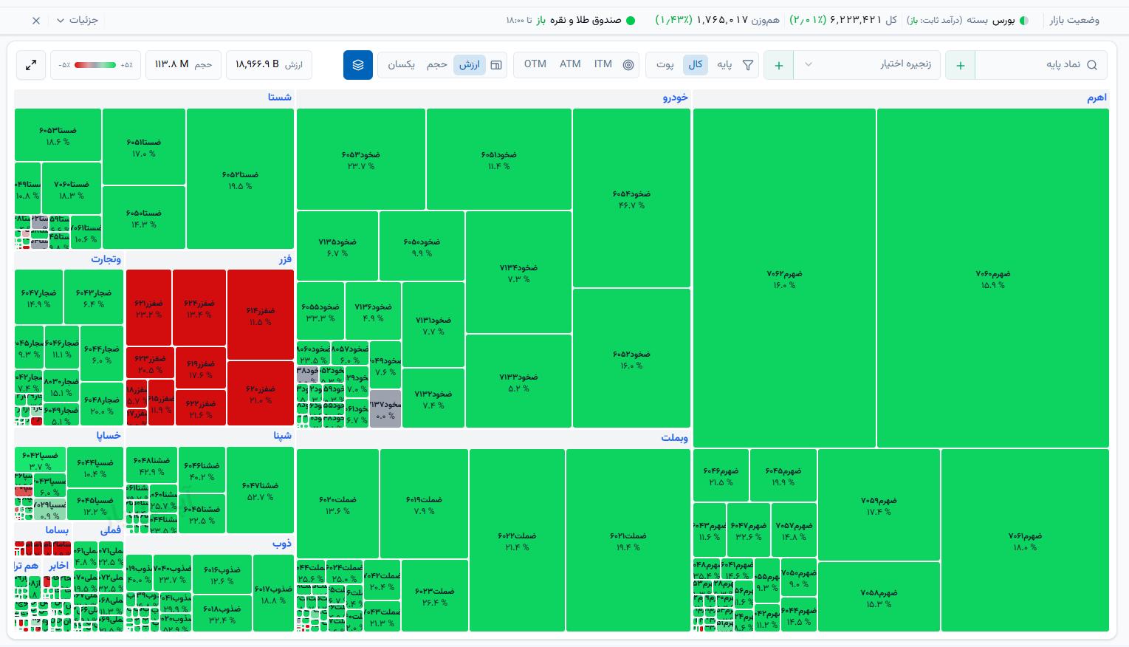The image size is (1129, 647).
Task: Click the filter funnel icon
Action: tap(748, 65)
